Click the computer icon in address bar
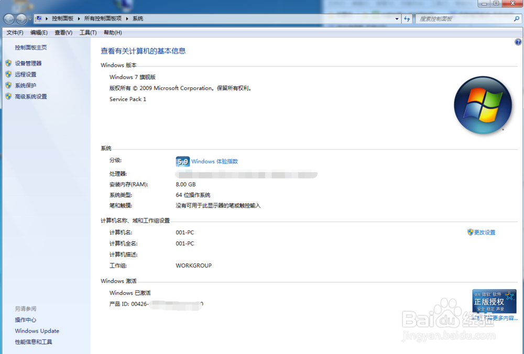Image resolution: width=524 pixels, height=354 pixels. click(39, 18)
